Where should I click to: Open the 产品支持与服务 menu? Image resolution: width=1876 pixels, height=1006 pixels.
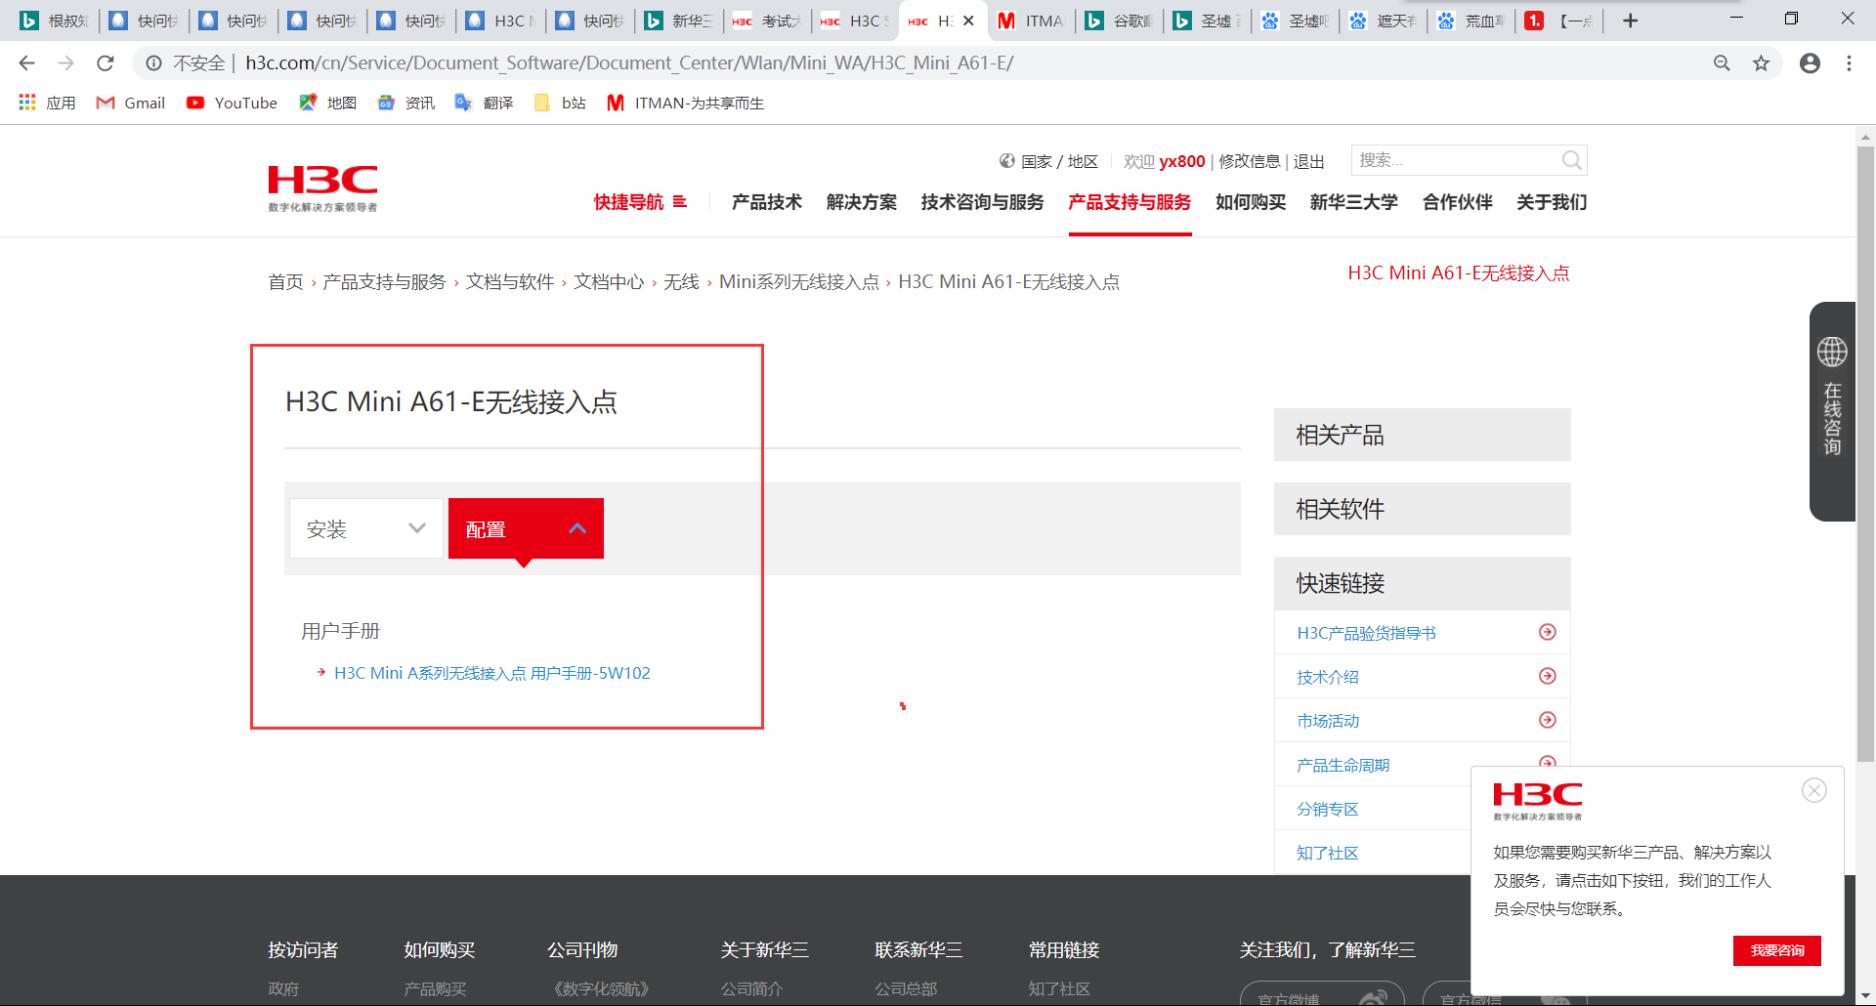[1130, 202]
